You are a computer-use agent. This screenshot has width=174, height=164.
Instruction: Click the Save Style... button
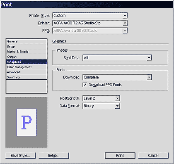coord(20,155)
